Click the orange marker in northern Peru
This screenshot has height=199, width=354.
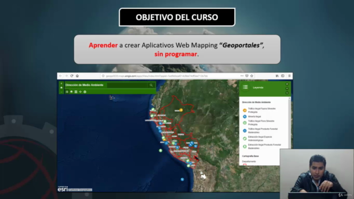point(181,110)
